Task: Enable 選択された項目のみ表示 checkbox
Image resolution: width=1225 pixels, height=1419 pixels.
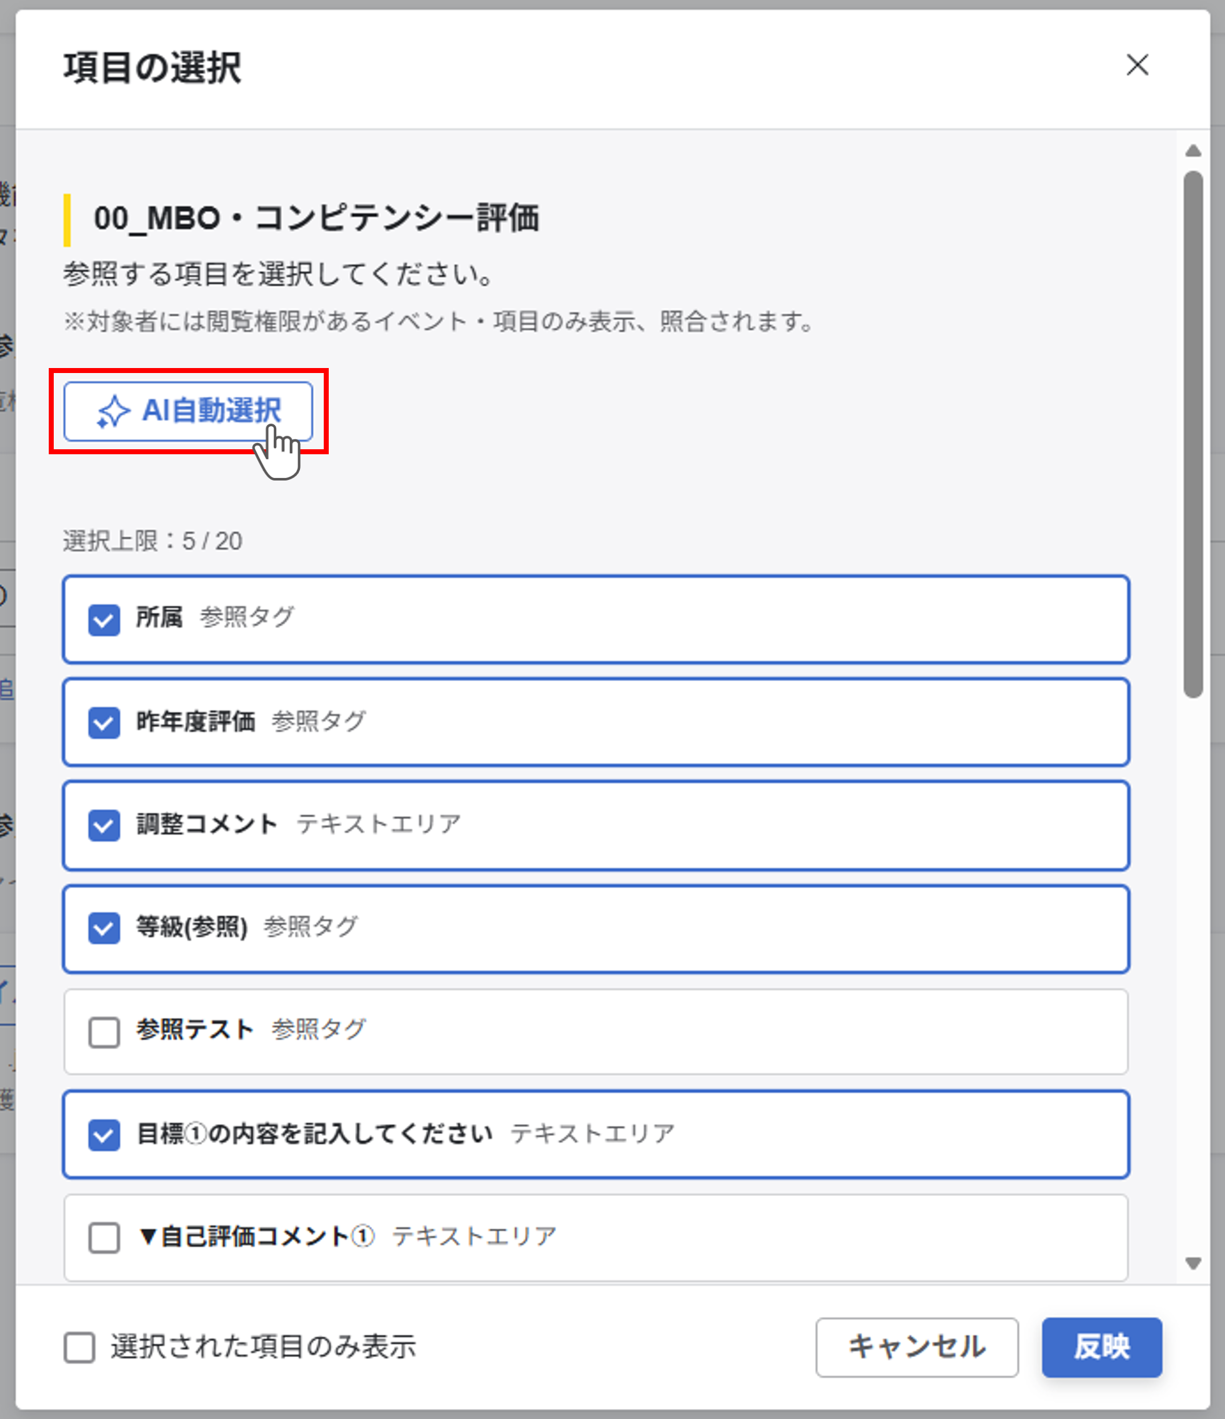Action: click(79, 1347)
